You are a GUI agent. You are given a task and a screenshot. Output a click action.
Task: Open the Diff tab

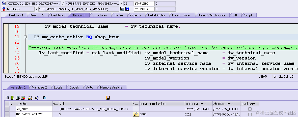(x=235, y=15)
